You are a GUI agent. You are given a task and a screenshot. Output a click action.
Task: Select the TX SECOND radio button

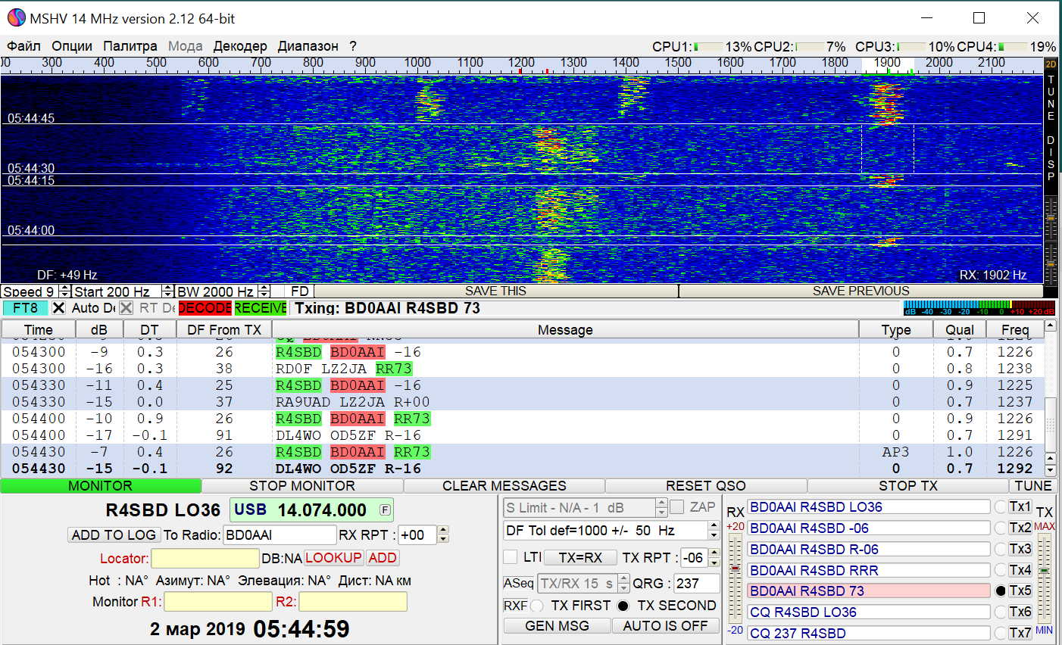[x=623, y=606]
